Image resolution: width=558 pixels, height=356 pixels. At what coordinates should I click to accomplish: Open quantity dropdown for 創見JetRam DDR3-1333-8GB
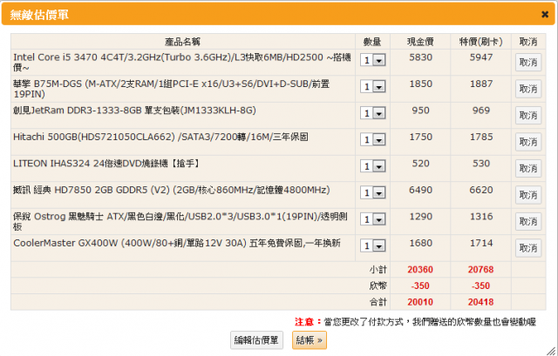[372, 113]
